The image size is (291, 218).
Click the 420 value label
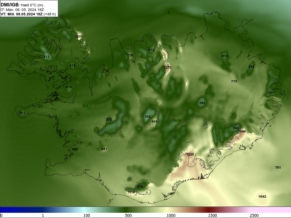251,67
